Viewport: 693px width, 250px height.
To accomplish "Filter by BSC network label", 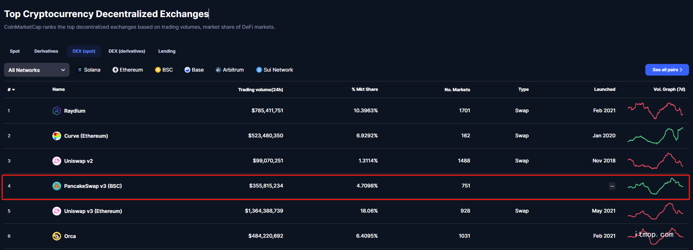I will 168,70.
